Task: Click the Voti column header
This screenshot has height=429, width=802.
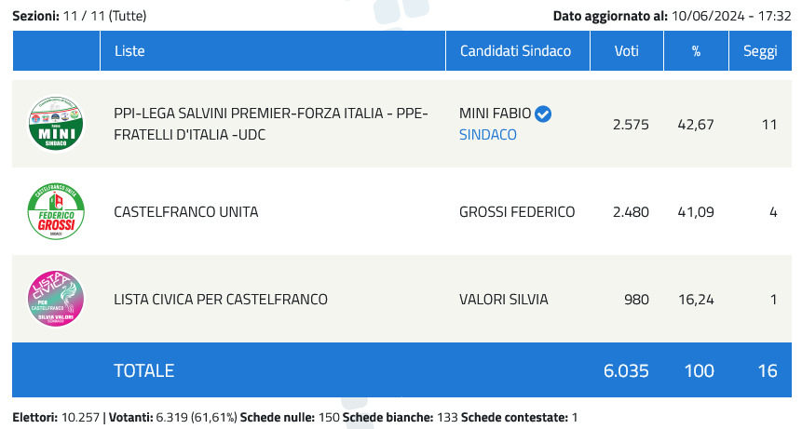Action: point(627,50)
